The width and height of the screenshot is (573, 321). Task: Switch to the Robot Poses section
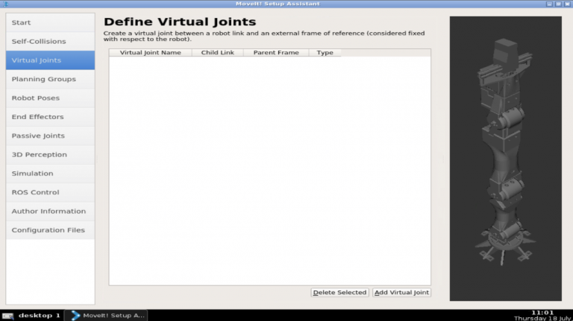coord(50,98)
